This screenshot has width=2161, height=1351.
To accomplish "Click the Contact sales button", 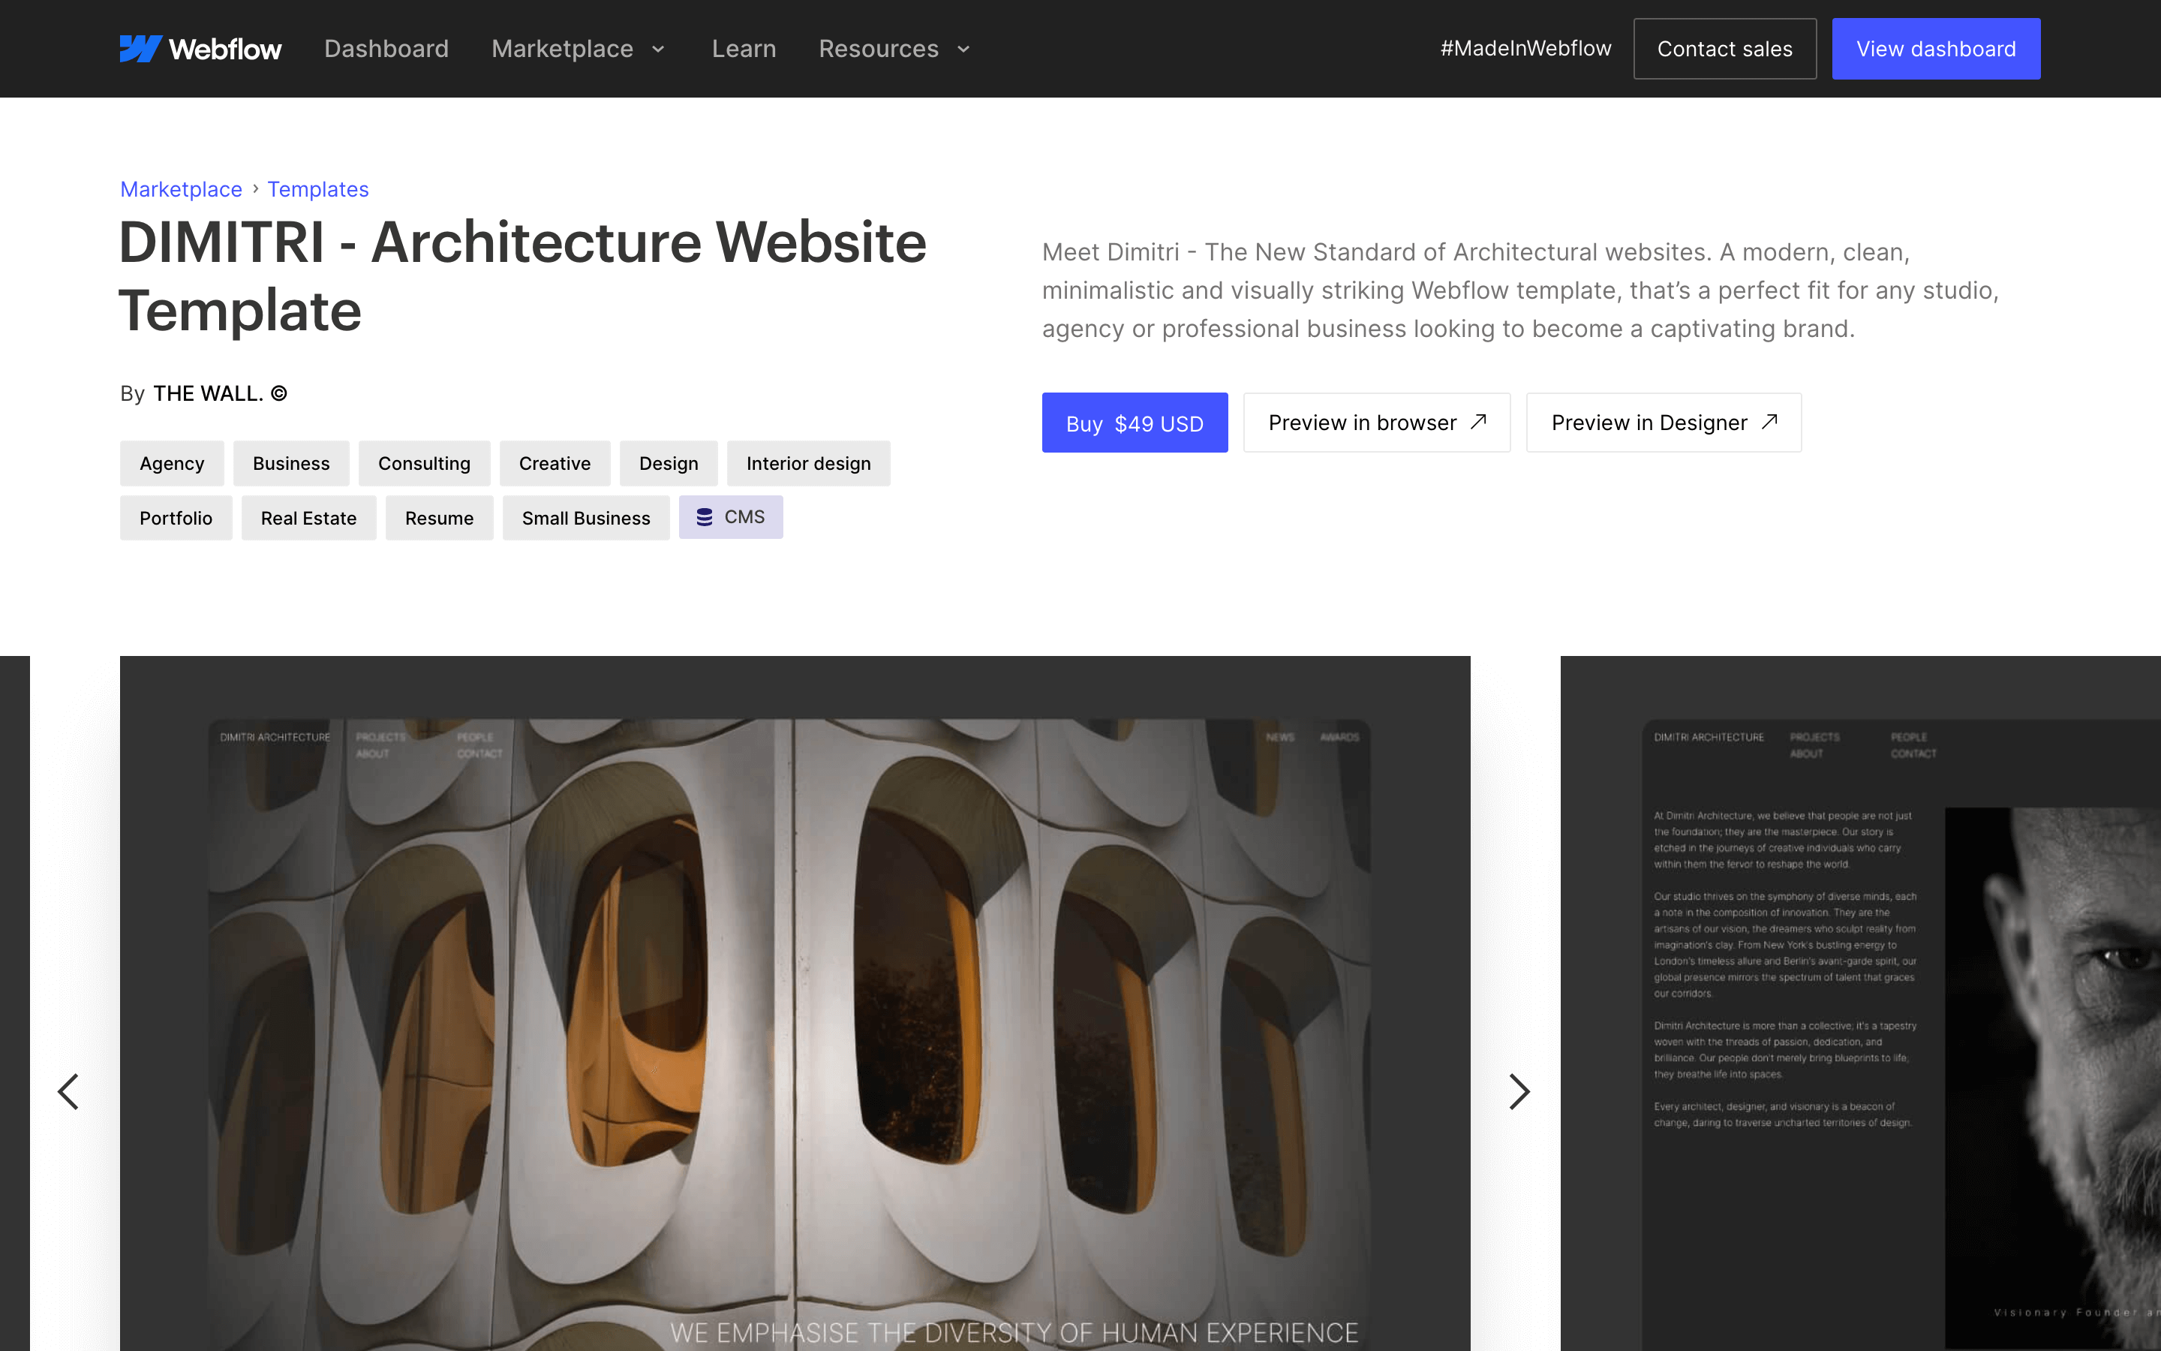I will coord(1725,48).
